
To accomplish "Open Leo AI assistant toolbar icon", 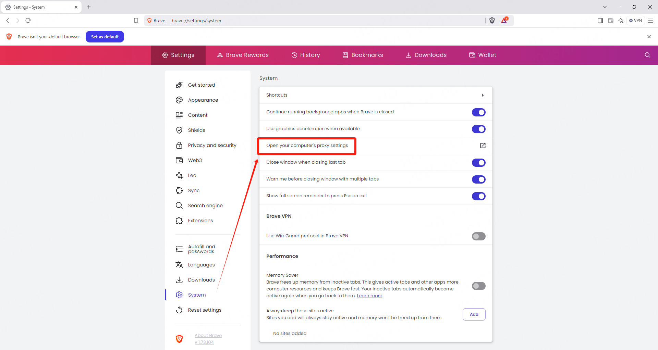I will pos(621,21).
